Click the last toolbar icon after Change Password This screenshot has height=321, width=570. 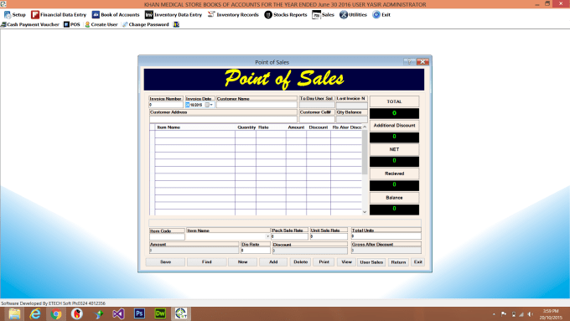tap(176, 24)
